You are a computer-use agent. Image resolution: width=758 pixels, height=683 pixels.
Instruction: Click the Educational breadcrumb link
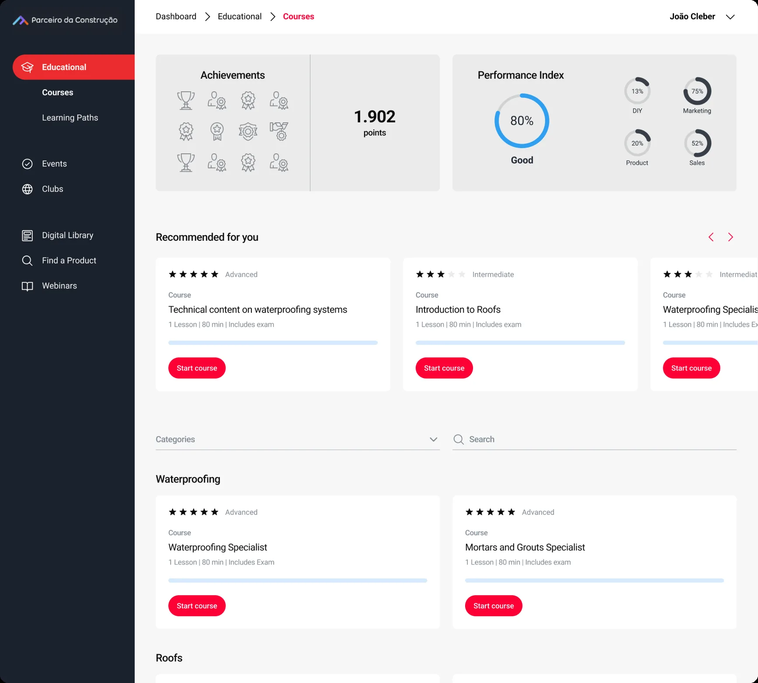click(x=240, y=17)
